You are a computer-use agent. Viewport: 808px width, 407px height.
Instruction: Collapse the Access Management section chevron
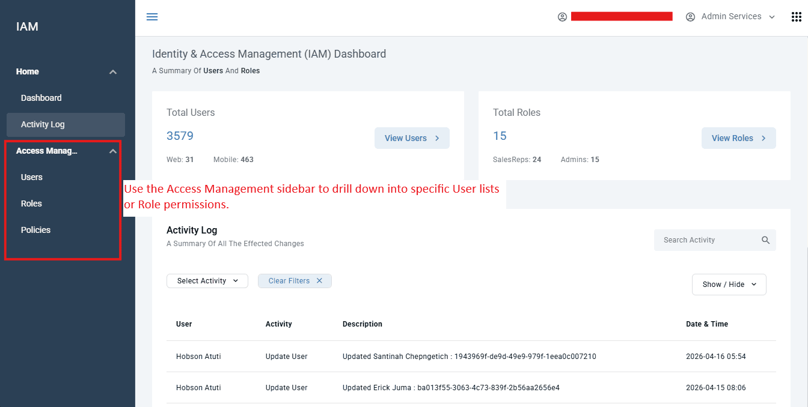pos(112,151)
